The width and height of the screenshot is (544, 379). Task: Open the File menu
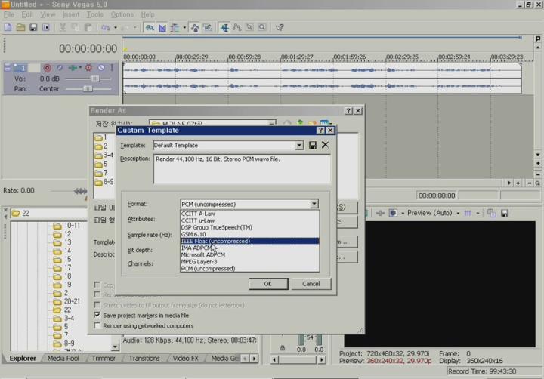(8, 14)
